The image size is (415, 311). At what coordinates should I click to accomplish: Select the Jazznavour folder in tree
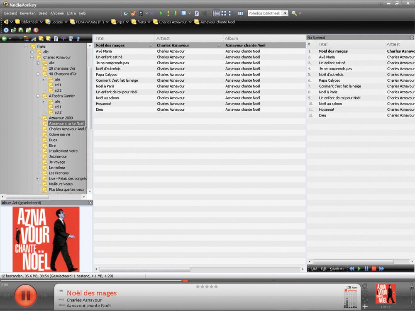point(58,157)
